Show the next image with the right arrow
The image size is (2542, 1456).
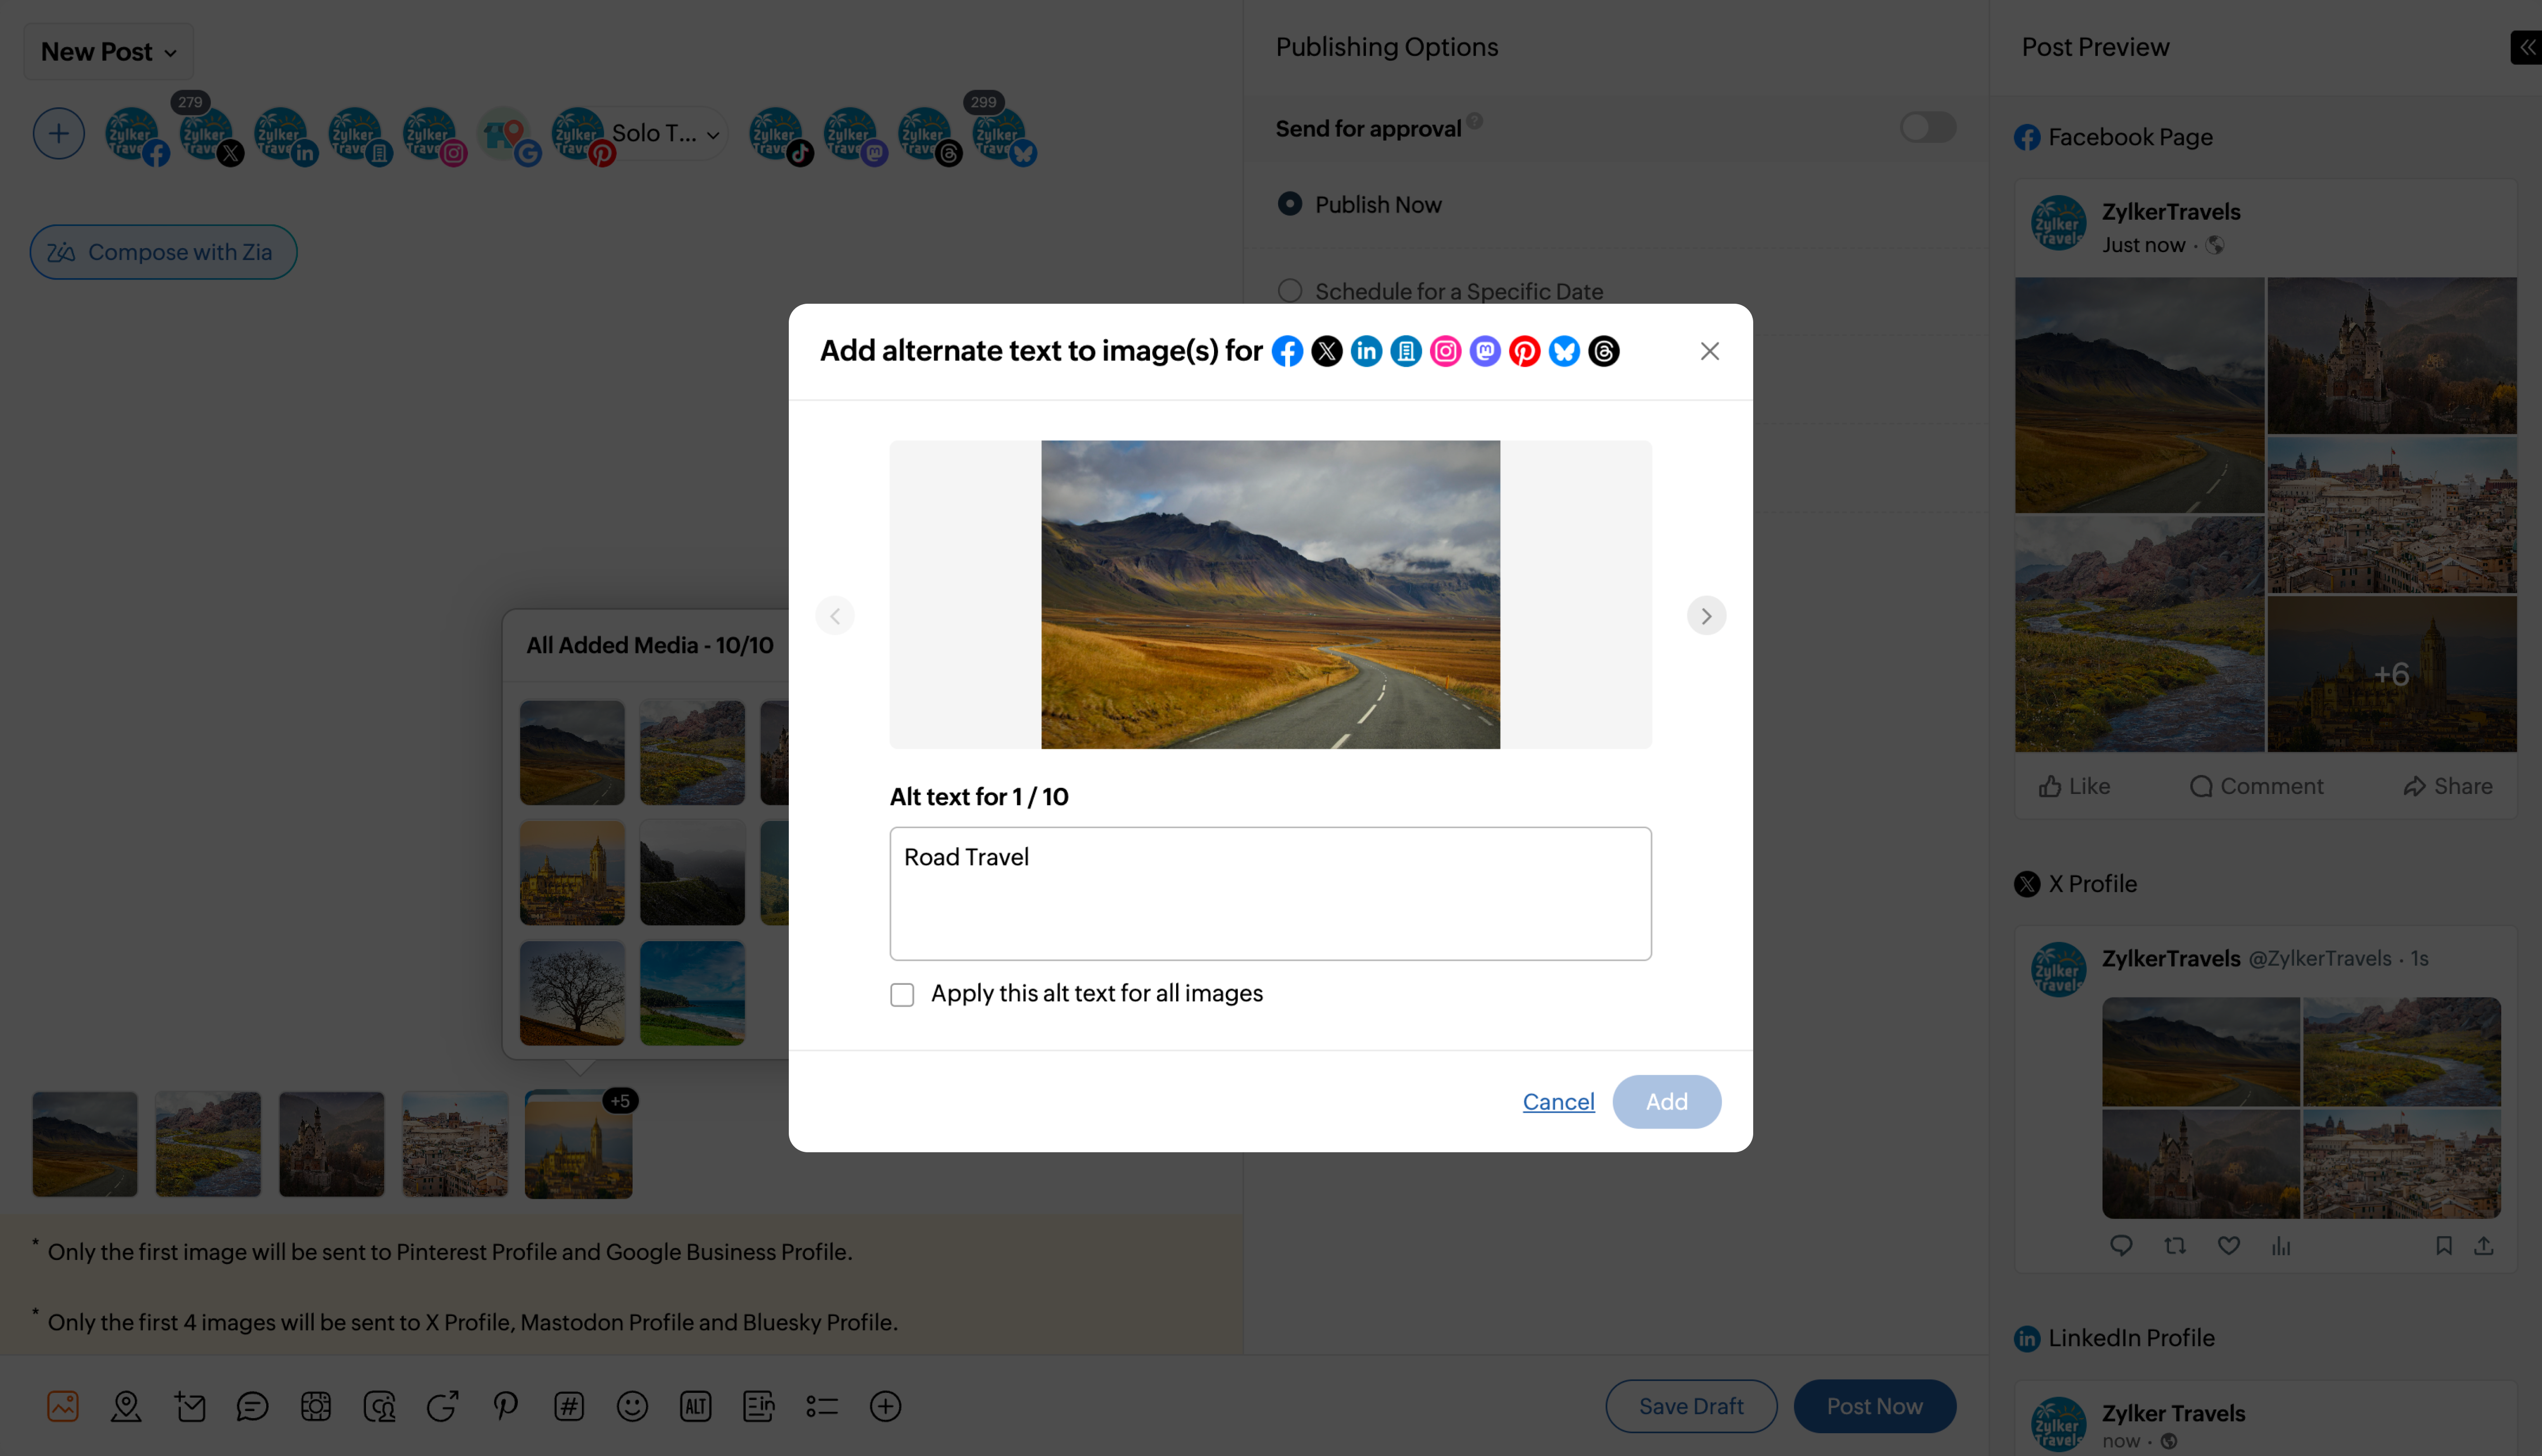pos(1706,616)
